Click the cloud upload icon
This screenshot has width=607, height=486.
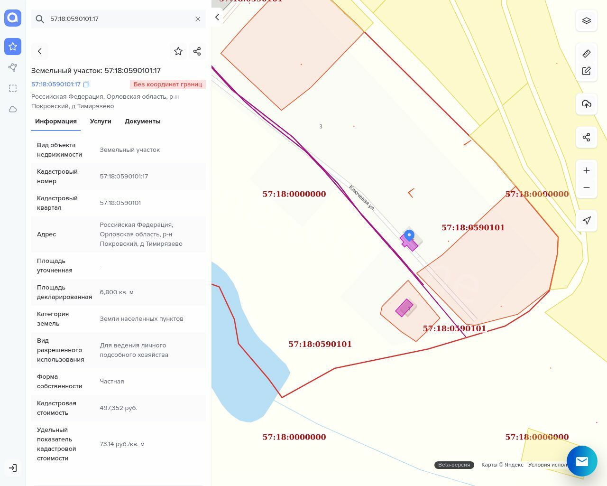click(586, 104)
